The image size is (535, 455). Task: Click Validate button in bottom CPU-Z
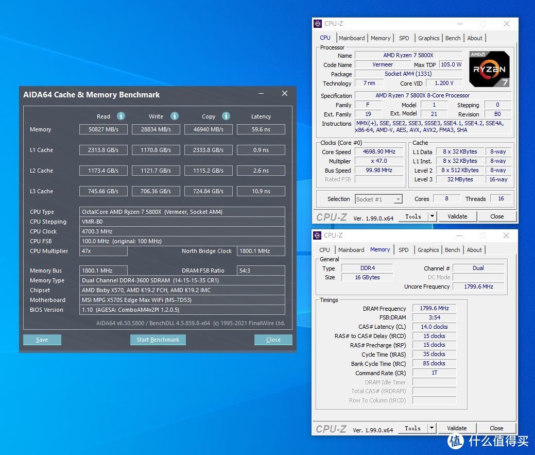click(457, 428)
